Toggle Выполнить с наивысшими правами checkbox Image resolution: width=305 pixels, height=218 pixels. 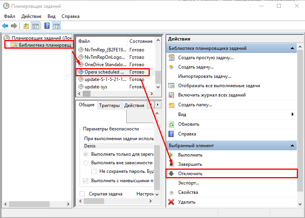pyautogui.click(x=85, y=181)
